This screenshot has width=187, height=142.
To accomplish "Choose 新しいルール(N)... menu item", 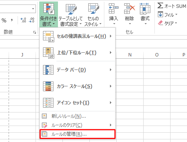I will click(x=77, y=116).
